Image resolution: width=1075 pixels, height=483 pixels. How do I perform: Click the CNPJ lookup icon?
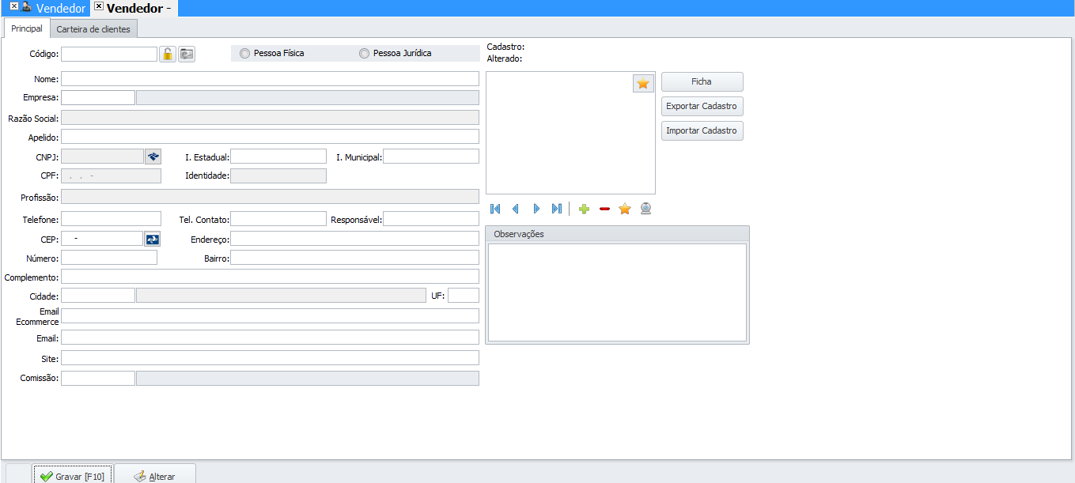[153, 157]
